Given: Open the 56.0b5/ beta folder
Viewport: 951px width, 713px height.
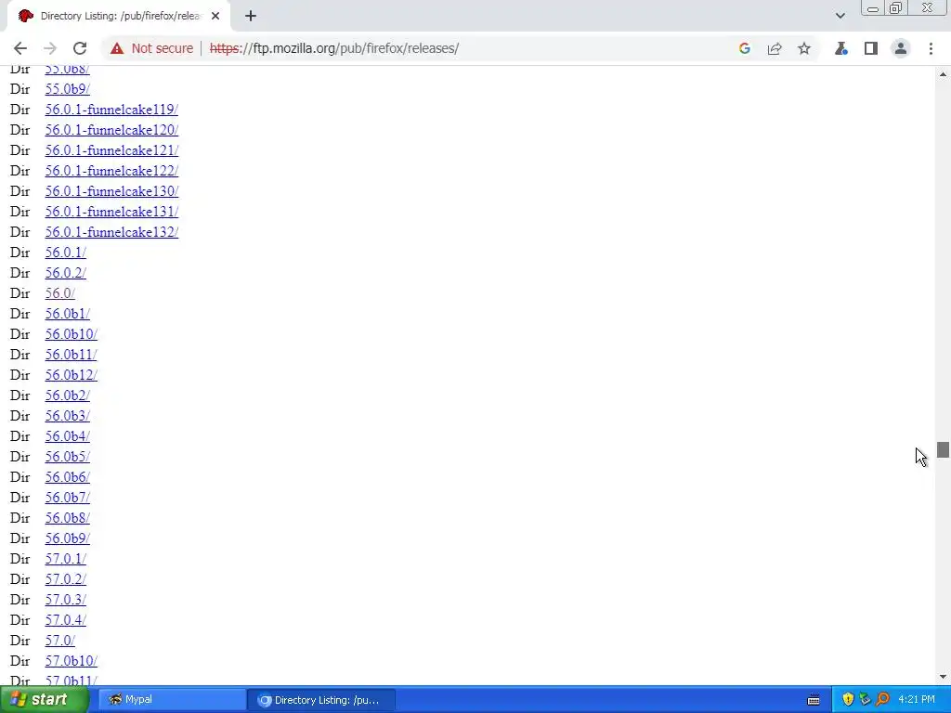Looking at the screenshot, I should point(67,457).
